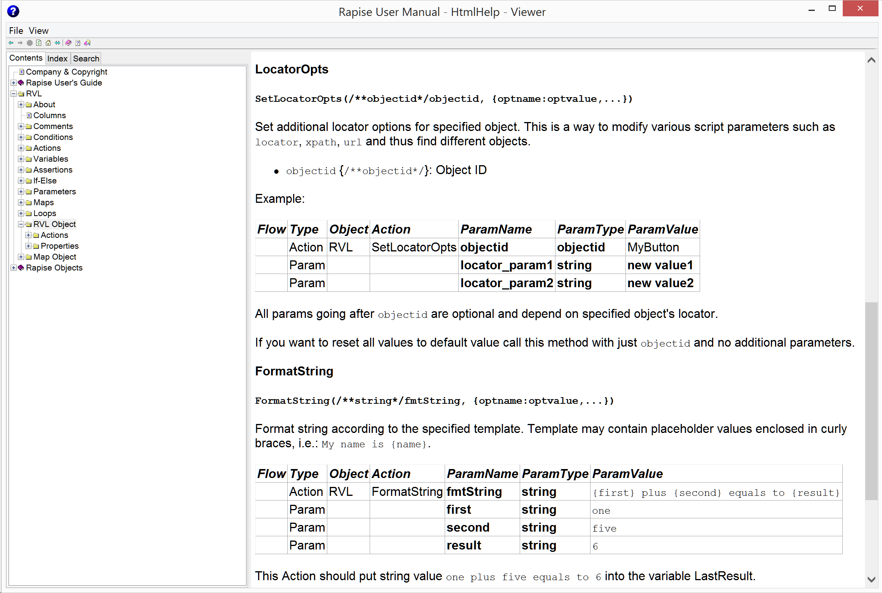Click the pink Contents book toolbar icon

[68, 43]
